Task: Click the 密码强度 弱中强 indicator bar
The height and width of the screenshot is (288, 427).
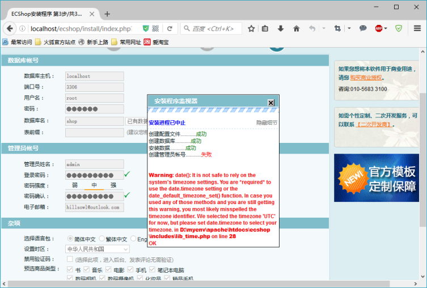Action: (94, 185)
